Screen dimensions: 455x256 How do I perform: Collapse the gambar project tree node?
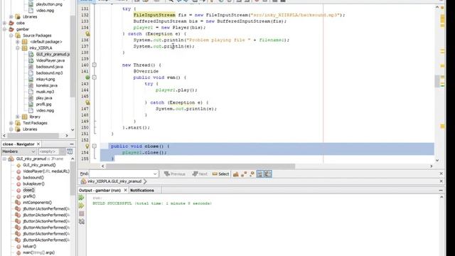4,29
